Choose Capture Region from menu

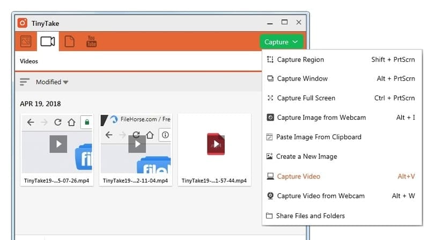click(x=342, y=60)
